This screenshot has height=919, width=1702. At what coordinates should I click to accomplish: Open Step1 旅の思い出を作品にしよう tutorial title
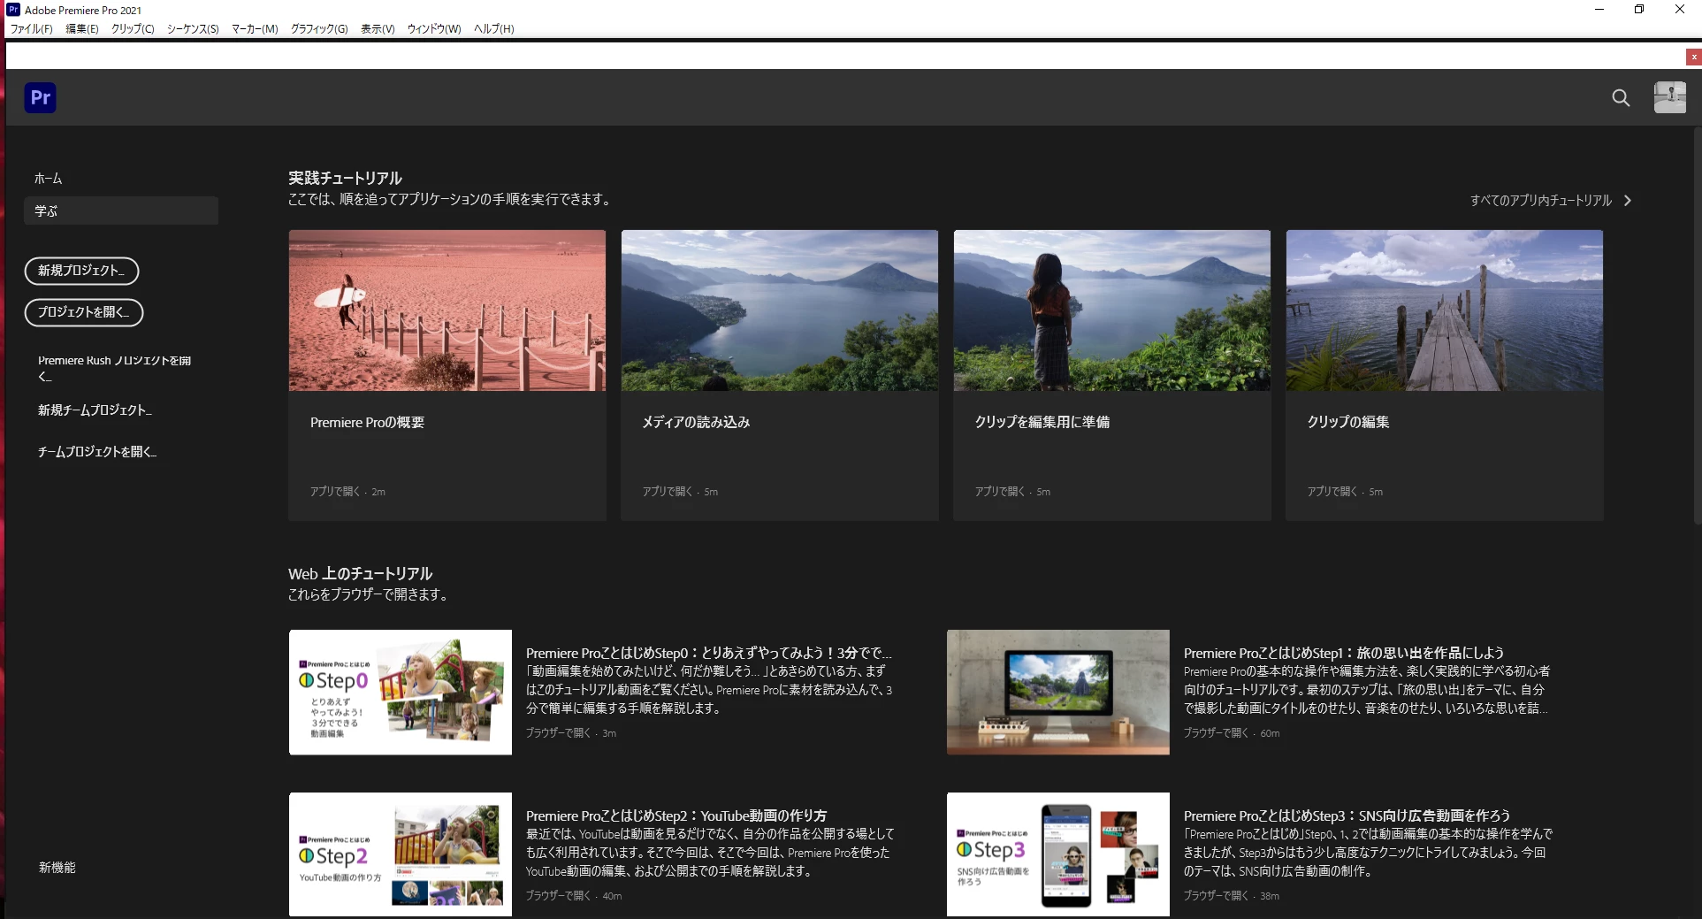1344,654
